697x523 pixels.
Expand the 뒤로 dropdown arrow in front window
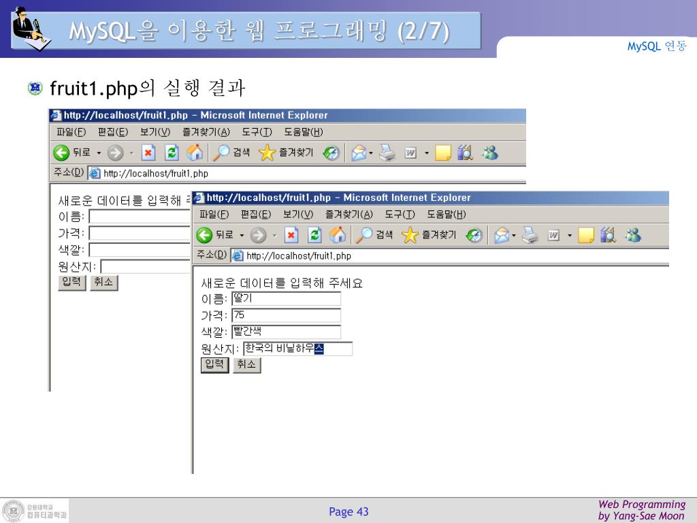coord(242,235)
